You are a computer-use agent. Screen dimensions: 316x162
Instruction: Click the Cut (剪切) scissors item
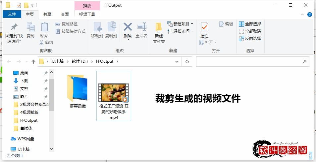(46, 42)
